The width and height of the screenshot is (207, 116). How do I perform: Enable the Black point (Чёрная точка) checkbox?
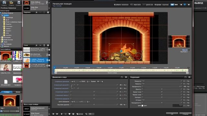[x=142, y=94]
